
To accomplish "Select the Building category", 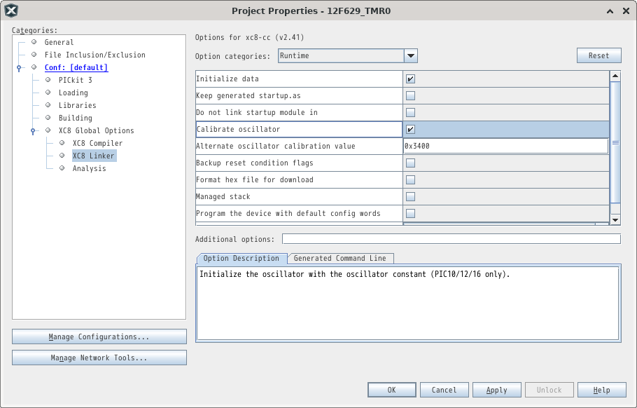I will coord(75,118).
